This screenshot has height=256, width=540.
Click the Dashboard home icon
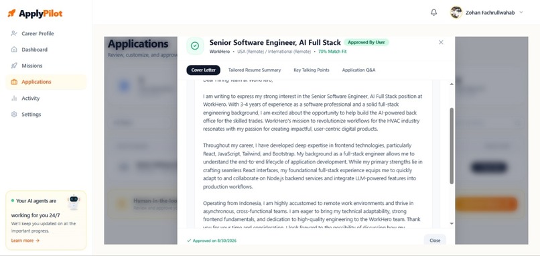tap(14, 50)
